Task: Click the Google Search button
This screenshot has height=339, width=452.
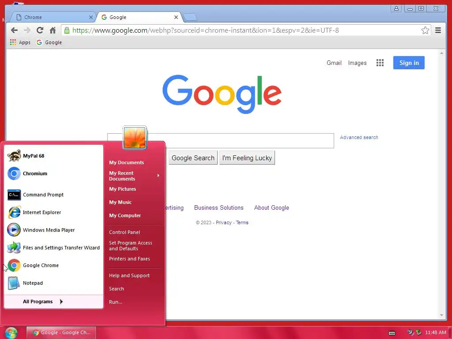Action: pos(193,158)
